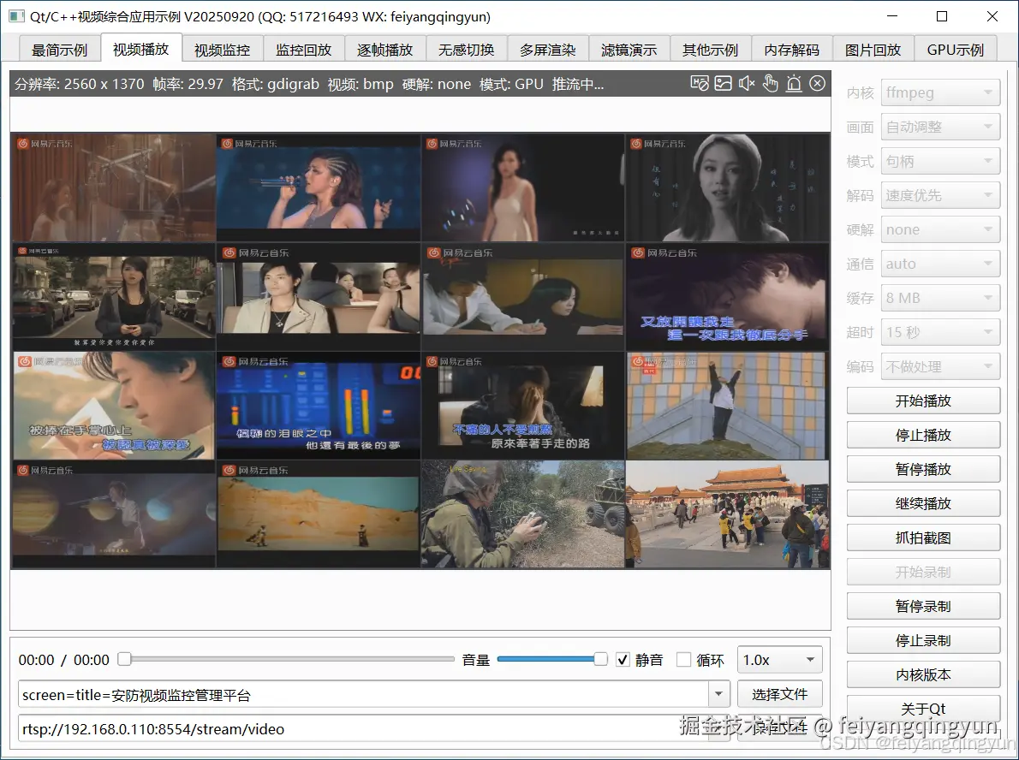The image size is (1019, 760).
Task: Click the snapshot picture icon in video banner
Action: coord(723,83)
